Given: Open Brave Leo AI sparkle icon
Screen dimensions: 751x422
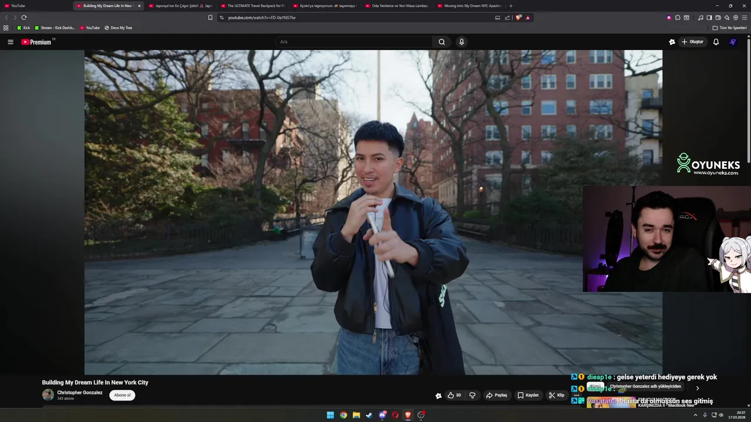Looking at the screenshot, I should pyautogui.click(x=726, y=18).
